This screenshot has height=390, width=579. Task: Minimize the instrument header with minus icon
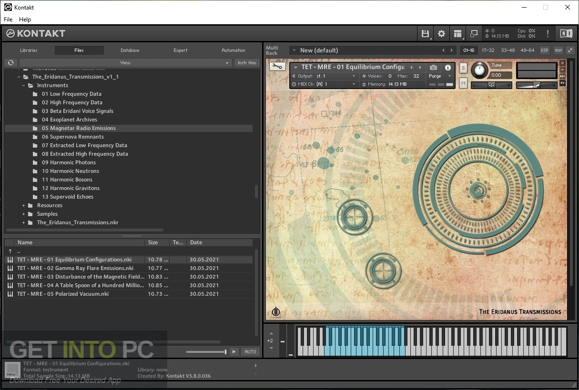(x=562, y=70)
